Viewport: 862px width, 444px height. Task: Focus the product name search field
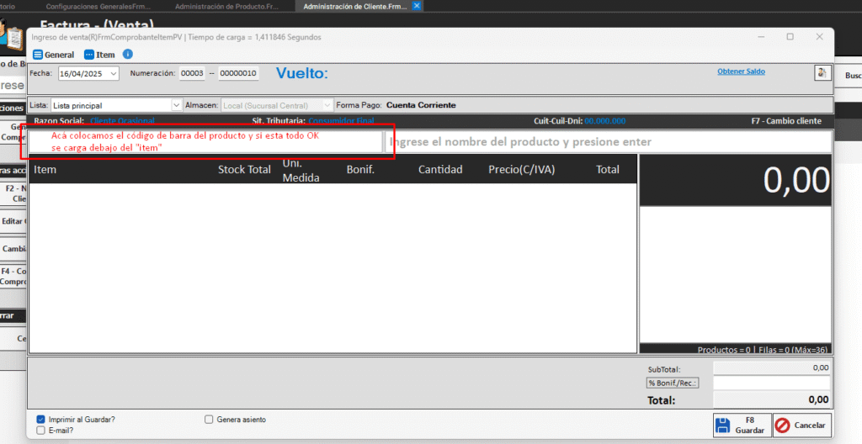point(608,142)
